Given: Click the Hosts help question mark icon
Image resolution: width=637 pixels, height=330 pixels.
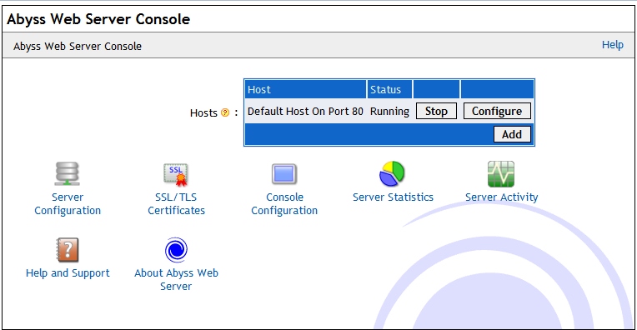Looking at the screenshot, I should pos(225,112).
